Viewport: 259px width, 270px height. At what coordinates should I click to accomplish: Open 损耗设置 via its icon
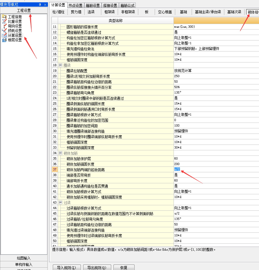pyautogui.click(x=4, y=31)
